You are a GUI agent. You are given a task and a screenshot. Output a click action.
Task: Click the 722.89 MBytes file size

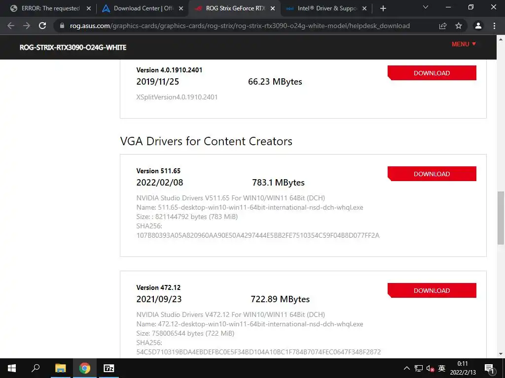[x=280, y=299]
